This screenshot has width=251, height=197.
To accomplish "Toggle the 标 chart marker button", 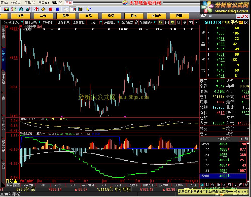I will click(161, 22).
